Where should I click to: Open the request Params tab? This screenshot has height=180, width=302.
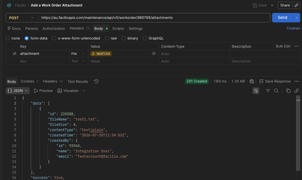click(x=32, y=28)
